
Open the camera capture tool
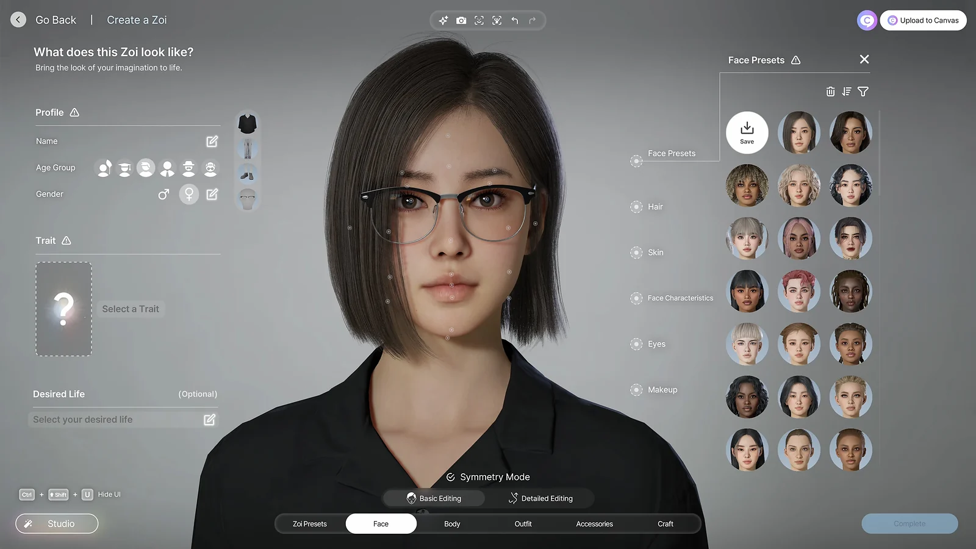pos(461,20)
